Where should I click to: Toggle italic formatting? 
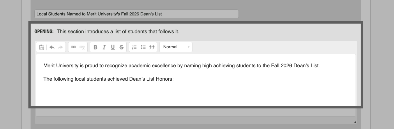(104, 47)
